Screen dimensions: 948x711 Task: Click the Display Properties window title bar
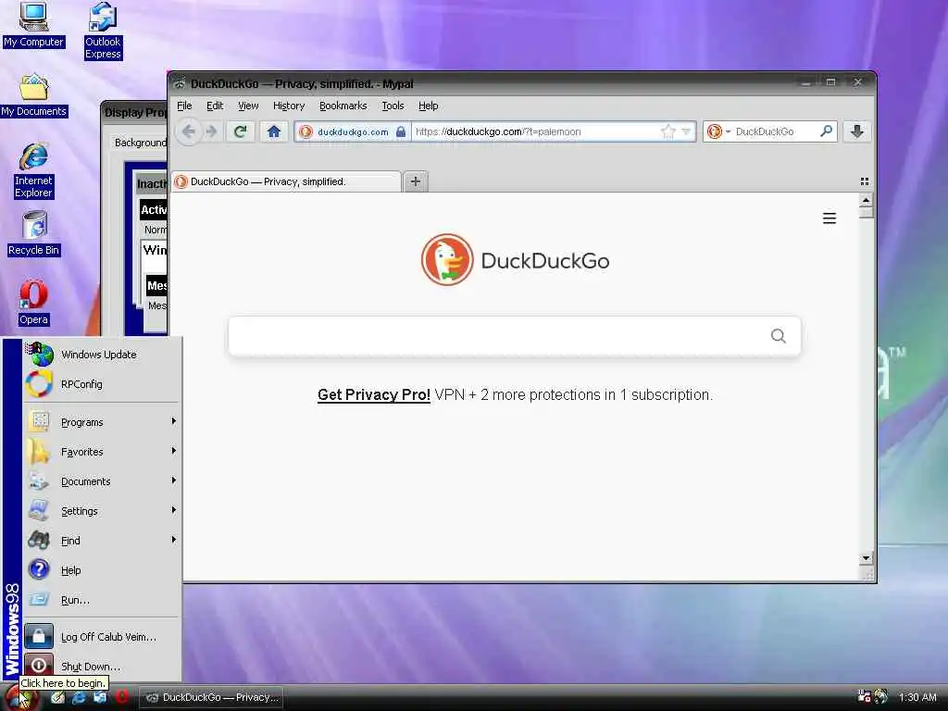[135, 112]
